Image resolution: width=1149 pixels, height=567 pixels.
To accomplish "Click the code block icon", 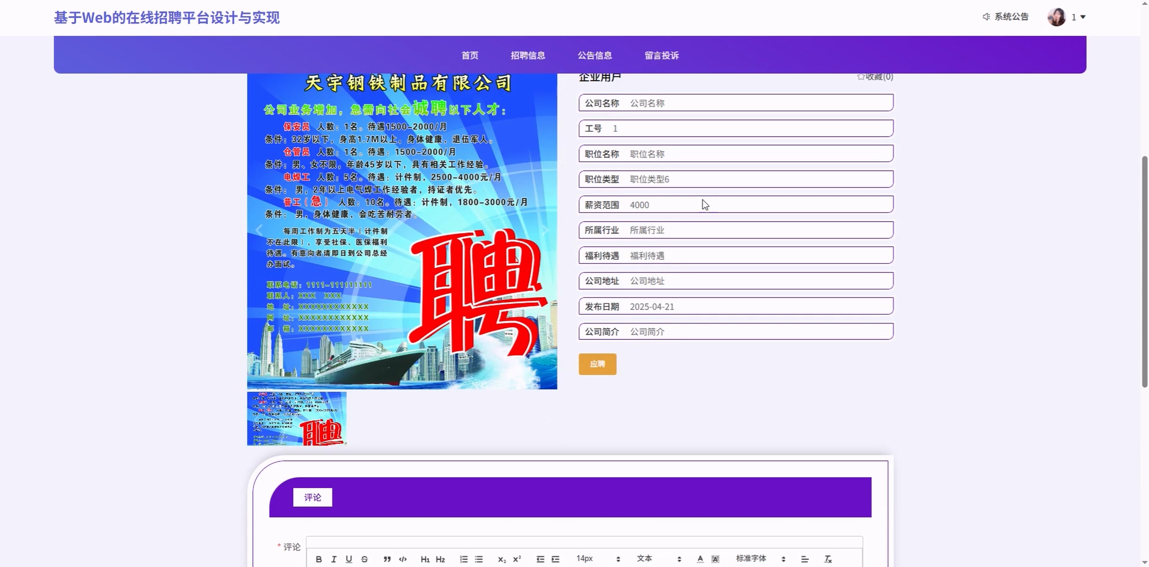I will point(403,559).
